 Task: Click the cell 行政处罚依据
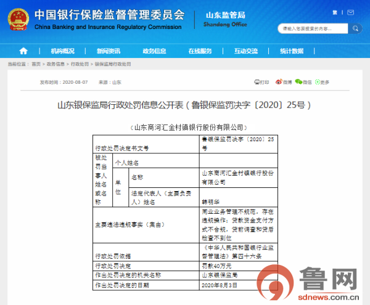point(146,252)
